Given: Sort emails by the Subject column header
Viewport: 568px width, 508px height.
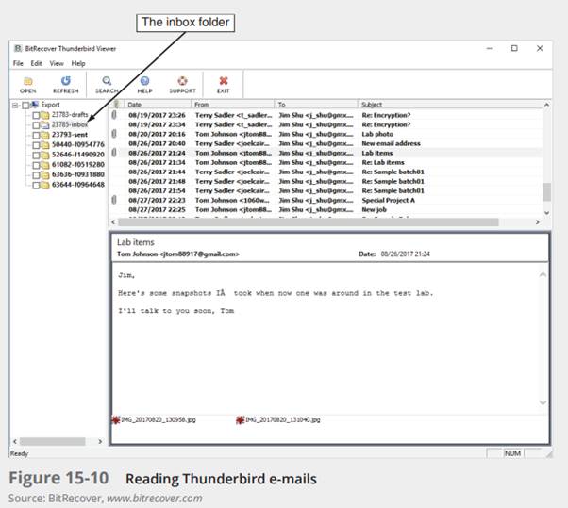Looking at the screenshot, I should tap(450, 105).
